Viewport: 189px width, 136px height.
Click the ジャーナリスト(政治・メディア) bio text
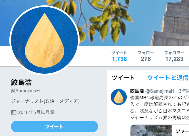point(45,101)
